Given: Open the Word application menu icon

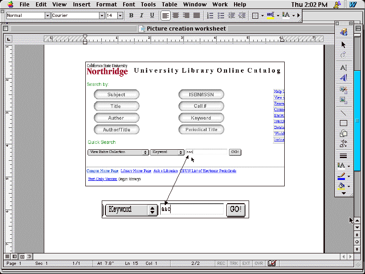Looking at the screenshot, I should [x=353, y=5].
